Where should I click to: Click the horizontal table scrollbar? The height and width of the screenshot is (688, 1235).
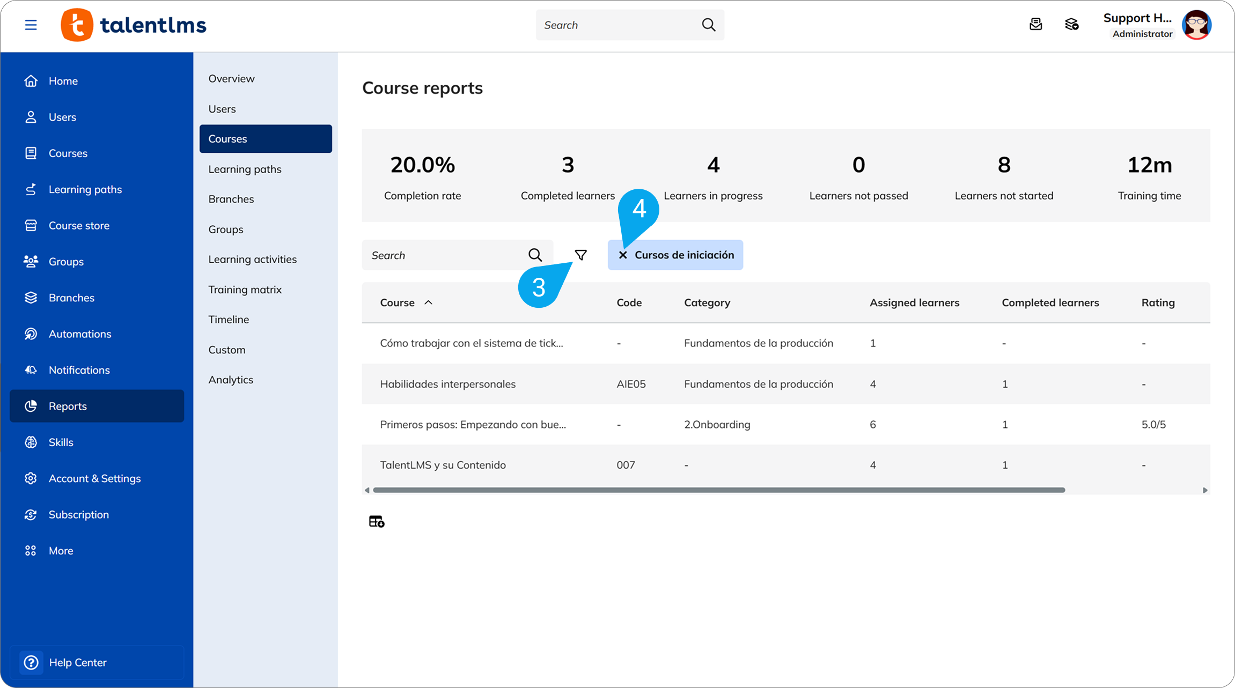click(x=719, y=490)
